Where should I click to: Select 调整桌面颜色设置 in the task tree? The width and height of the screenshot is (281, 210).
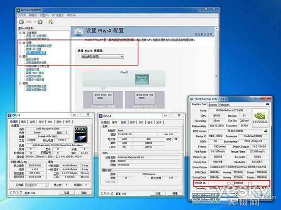(36, 63)
